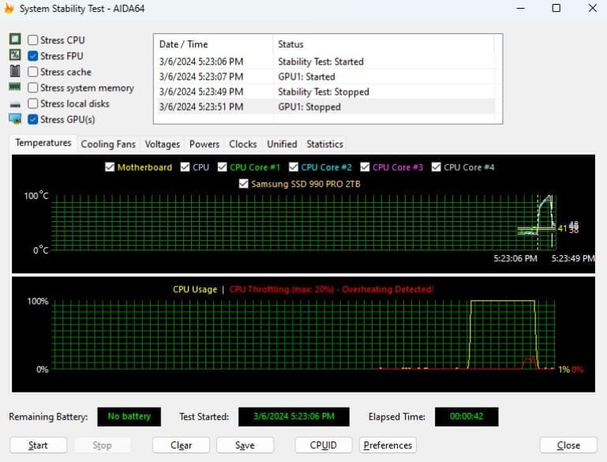Click the monitor icon beside Stress GPU(s)

[14, 119]
